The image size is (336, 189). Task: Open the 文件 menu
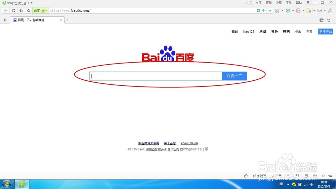pos(258,3)
